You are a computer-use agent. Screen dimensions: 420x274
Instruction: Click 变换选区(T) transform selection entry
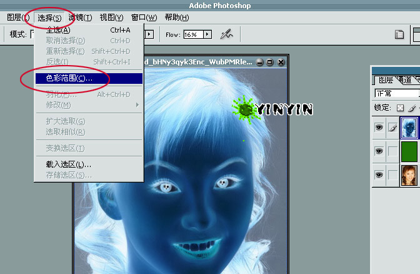tap(89, 148)
